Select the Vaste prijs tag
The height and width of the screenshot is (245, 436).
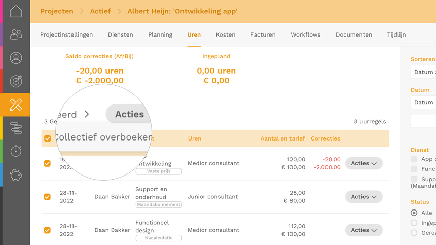click(x=159, y=171)
